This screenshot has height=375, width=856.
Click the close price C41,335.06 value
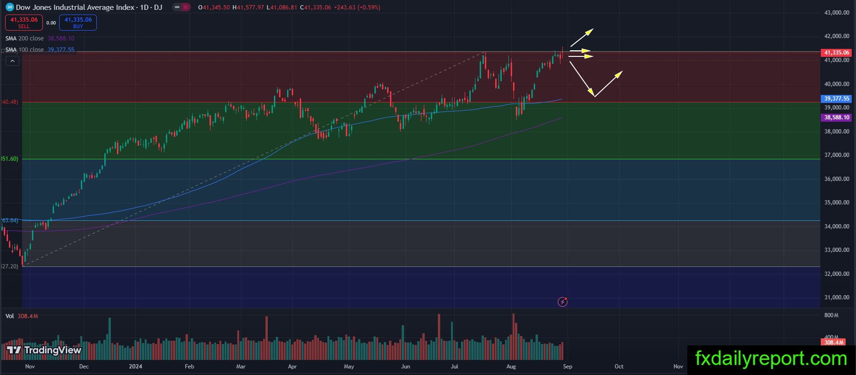click(x=315, y=8)
